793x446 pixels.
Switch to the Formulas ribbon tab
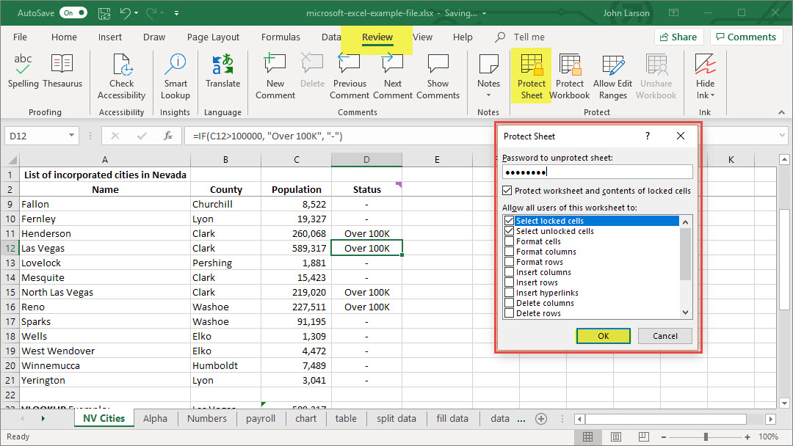(x=280, y=37)
